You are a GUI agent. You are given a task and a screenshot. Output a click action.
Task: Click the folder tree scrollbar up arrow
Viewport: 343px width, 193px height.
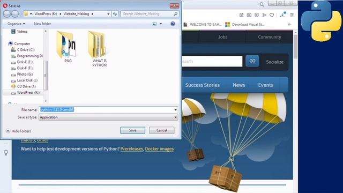pos(46,31)
